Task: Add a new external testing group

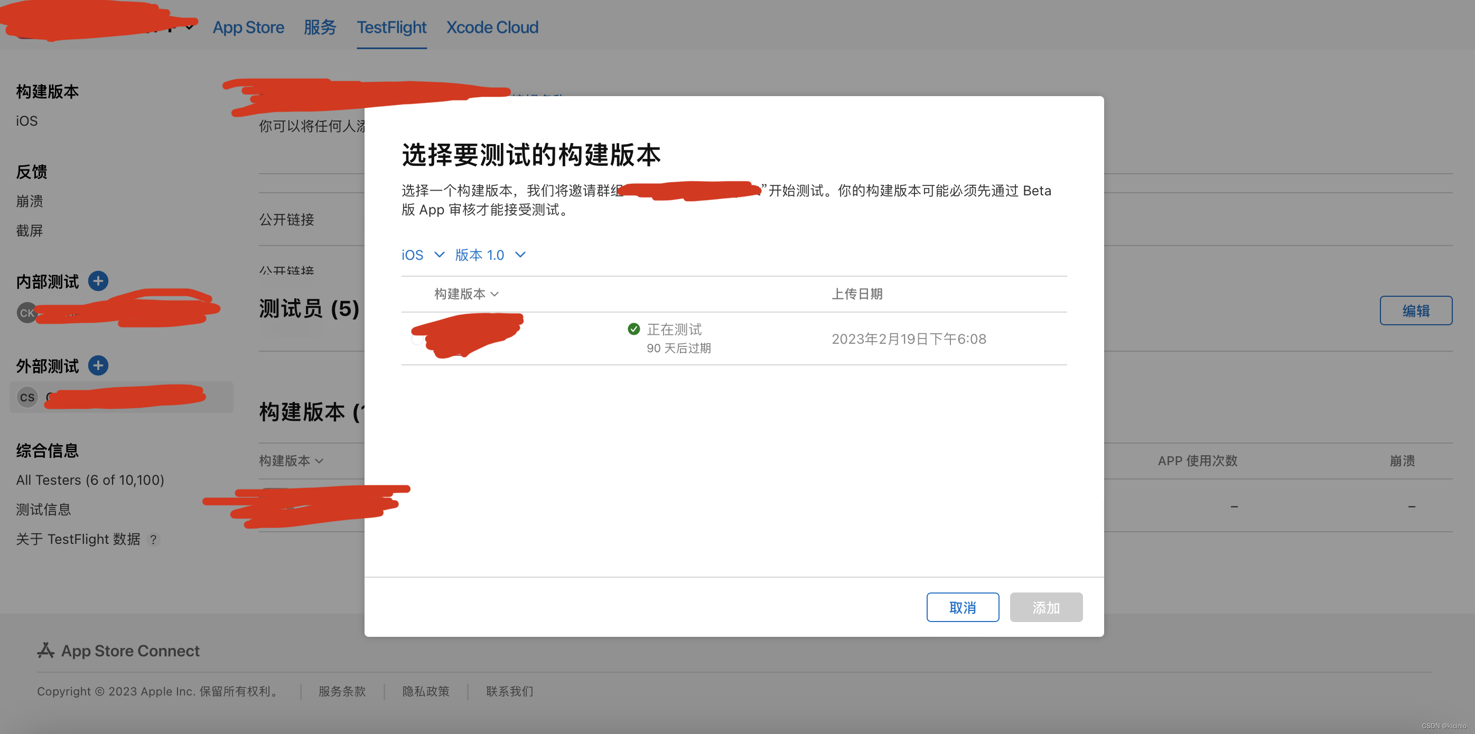Action: 98,365
